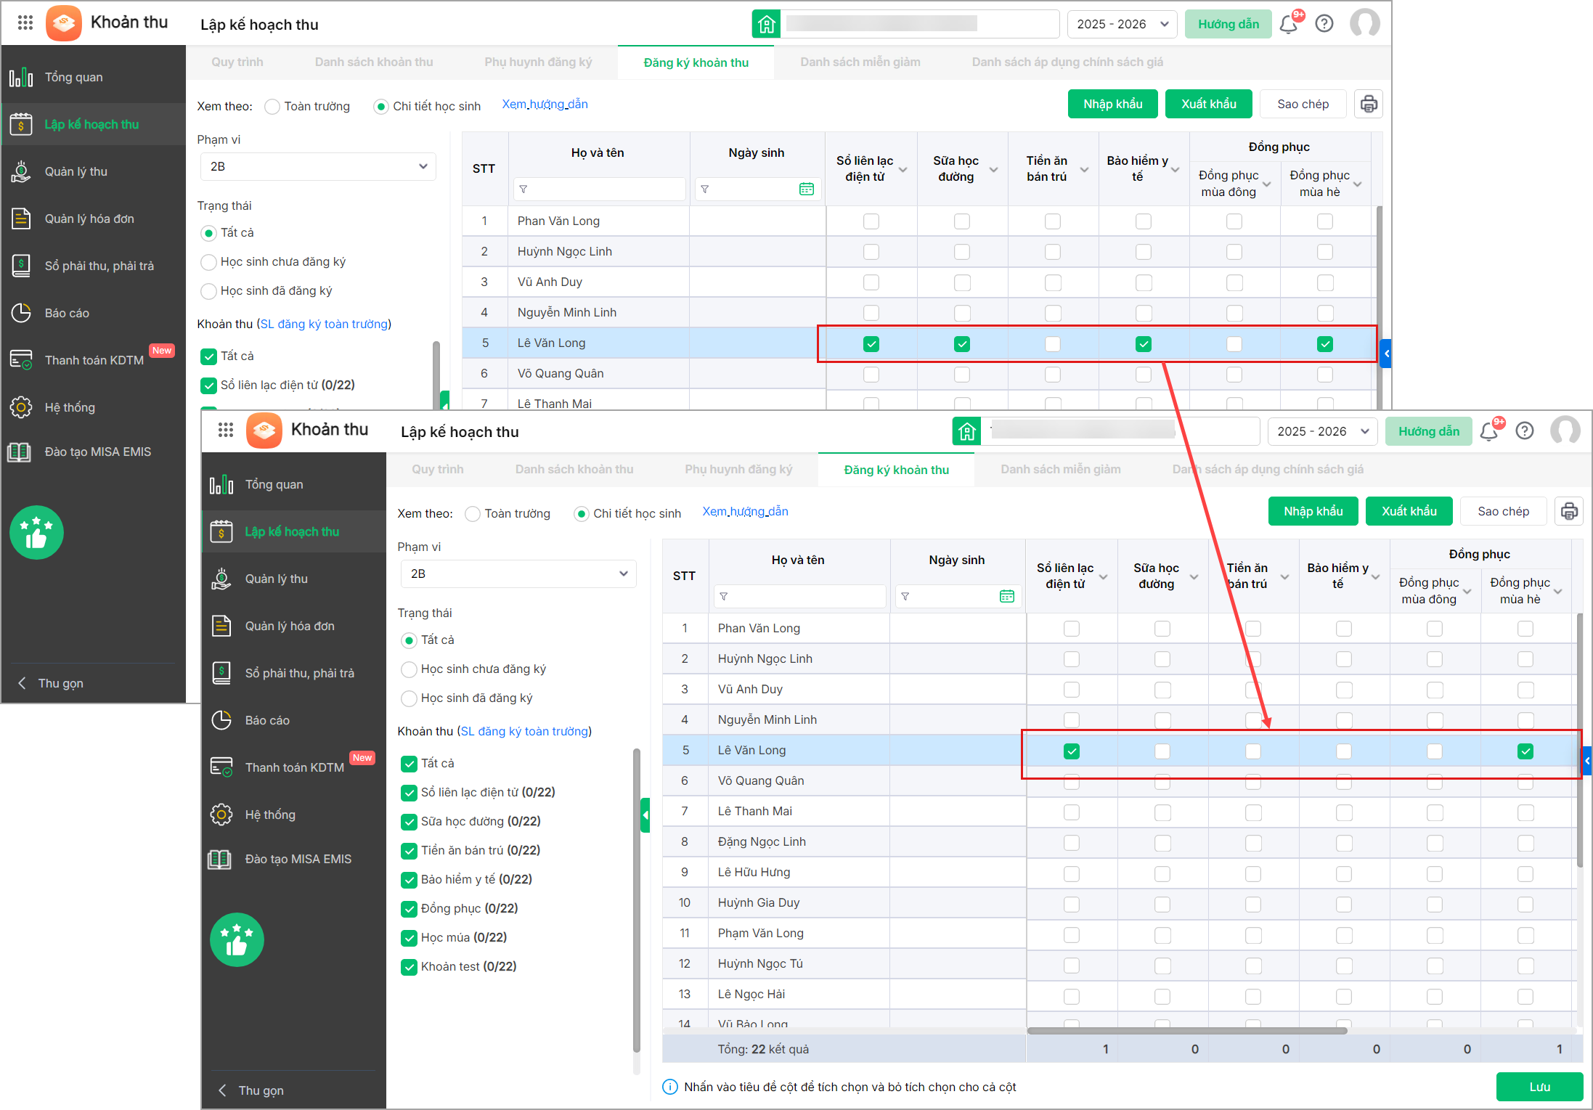Switch to Danh sách miễn giảm tab
The height and width of the screenshot is (1110, 1593).
point(1060,470)
